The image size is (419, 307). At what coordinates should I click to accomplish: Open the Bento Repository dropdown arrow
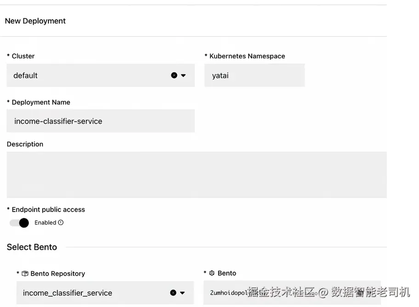click(x=182, y=293)
